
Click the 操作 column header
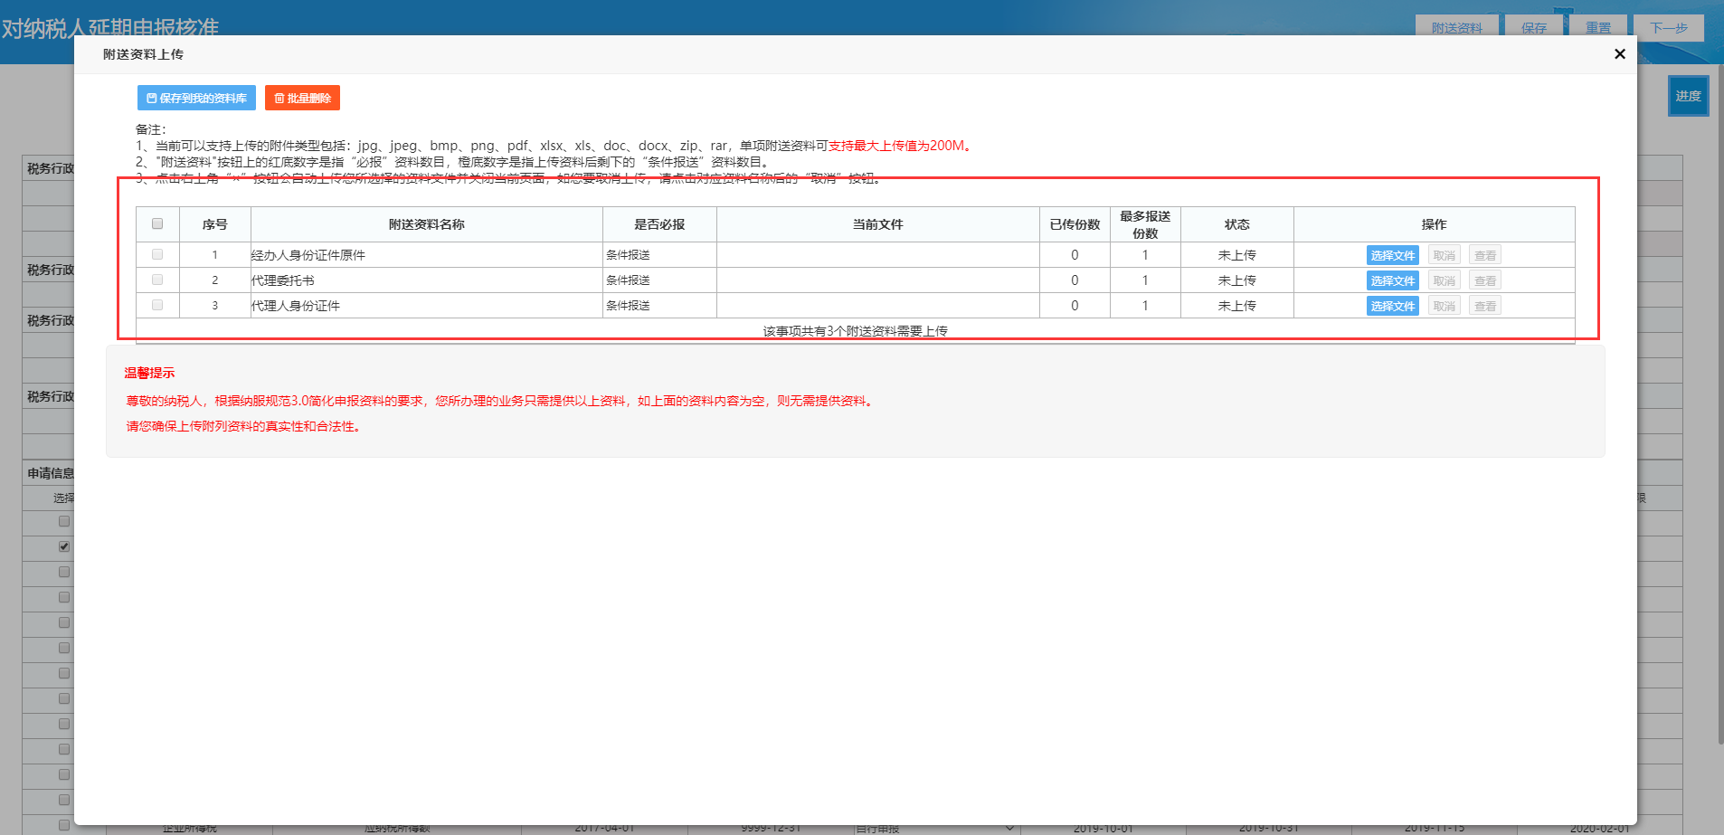coord(1434,224)
